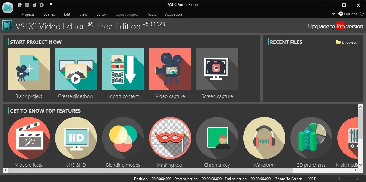Viewport: 366px width, 182px height.
Task: Click the zoom slider handle
Action: pyautogui.click(x=339, y=179)
